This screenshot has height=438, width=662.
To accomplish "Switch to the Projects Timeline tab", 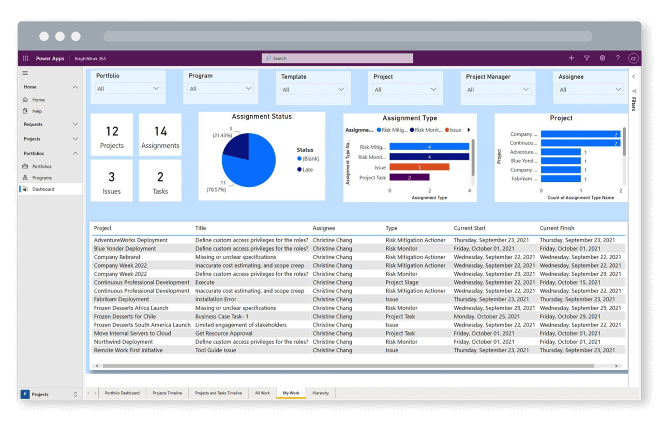I will click(x=167, y=393).
